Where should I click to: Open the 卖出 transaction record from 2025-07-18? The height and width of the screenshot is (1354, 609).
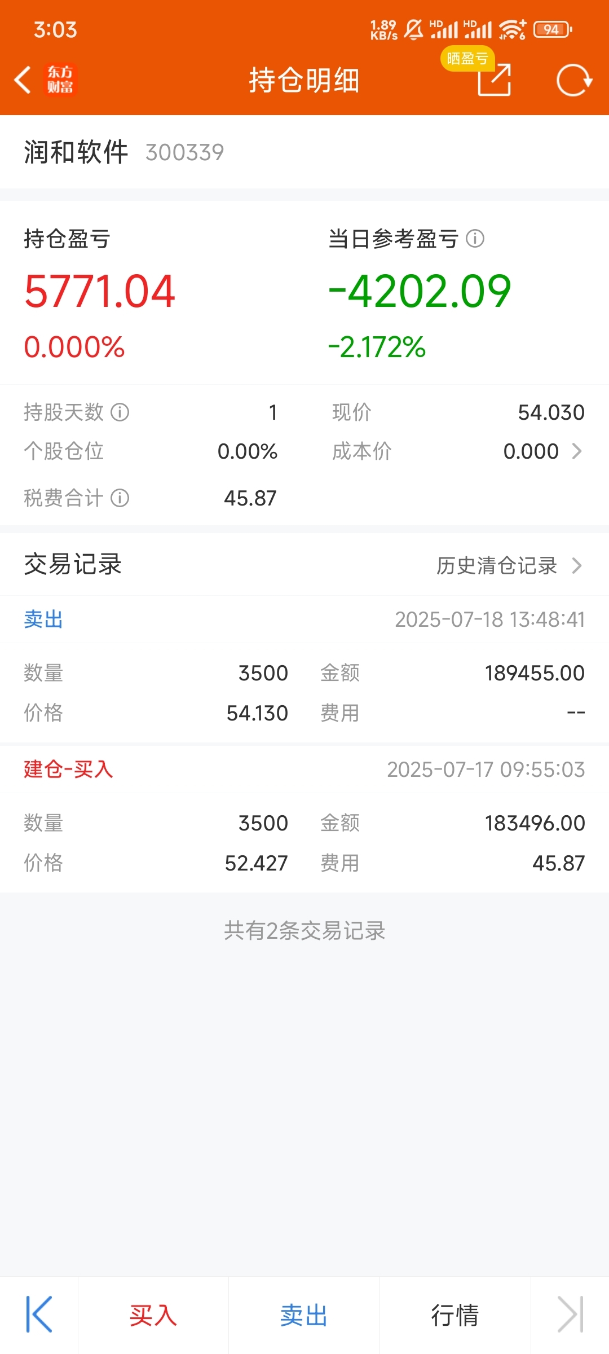point(304,670)
